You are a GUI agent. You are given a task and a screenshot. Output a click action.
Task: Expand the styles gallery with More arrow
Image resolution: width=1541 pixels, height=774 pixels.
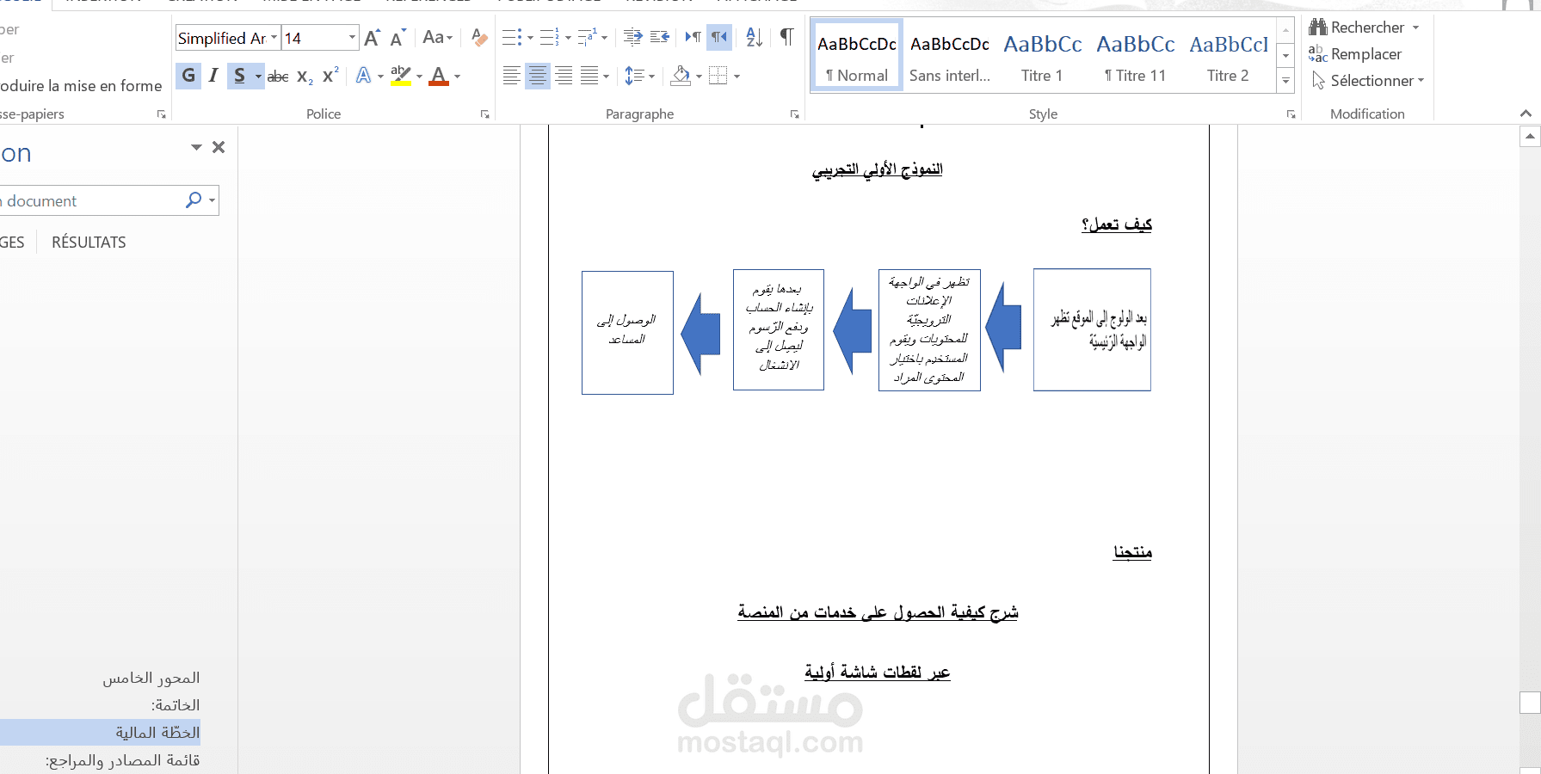pyautogui.click(x=1285, y=81)
